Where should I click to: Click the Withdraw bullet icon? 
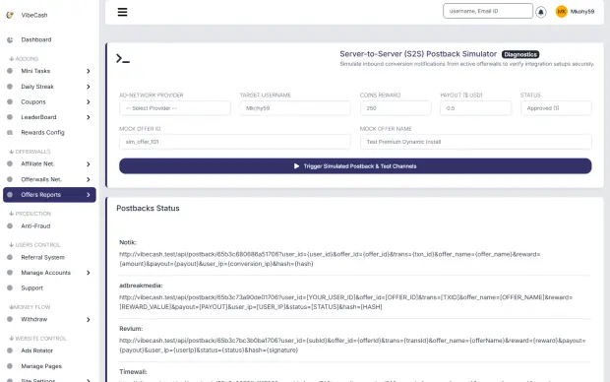click(x=10, y=319)
